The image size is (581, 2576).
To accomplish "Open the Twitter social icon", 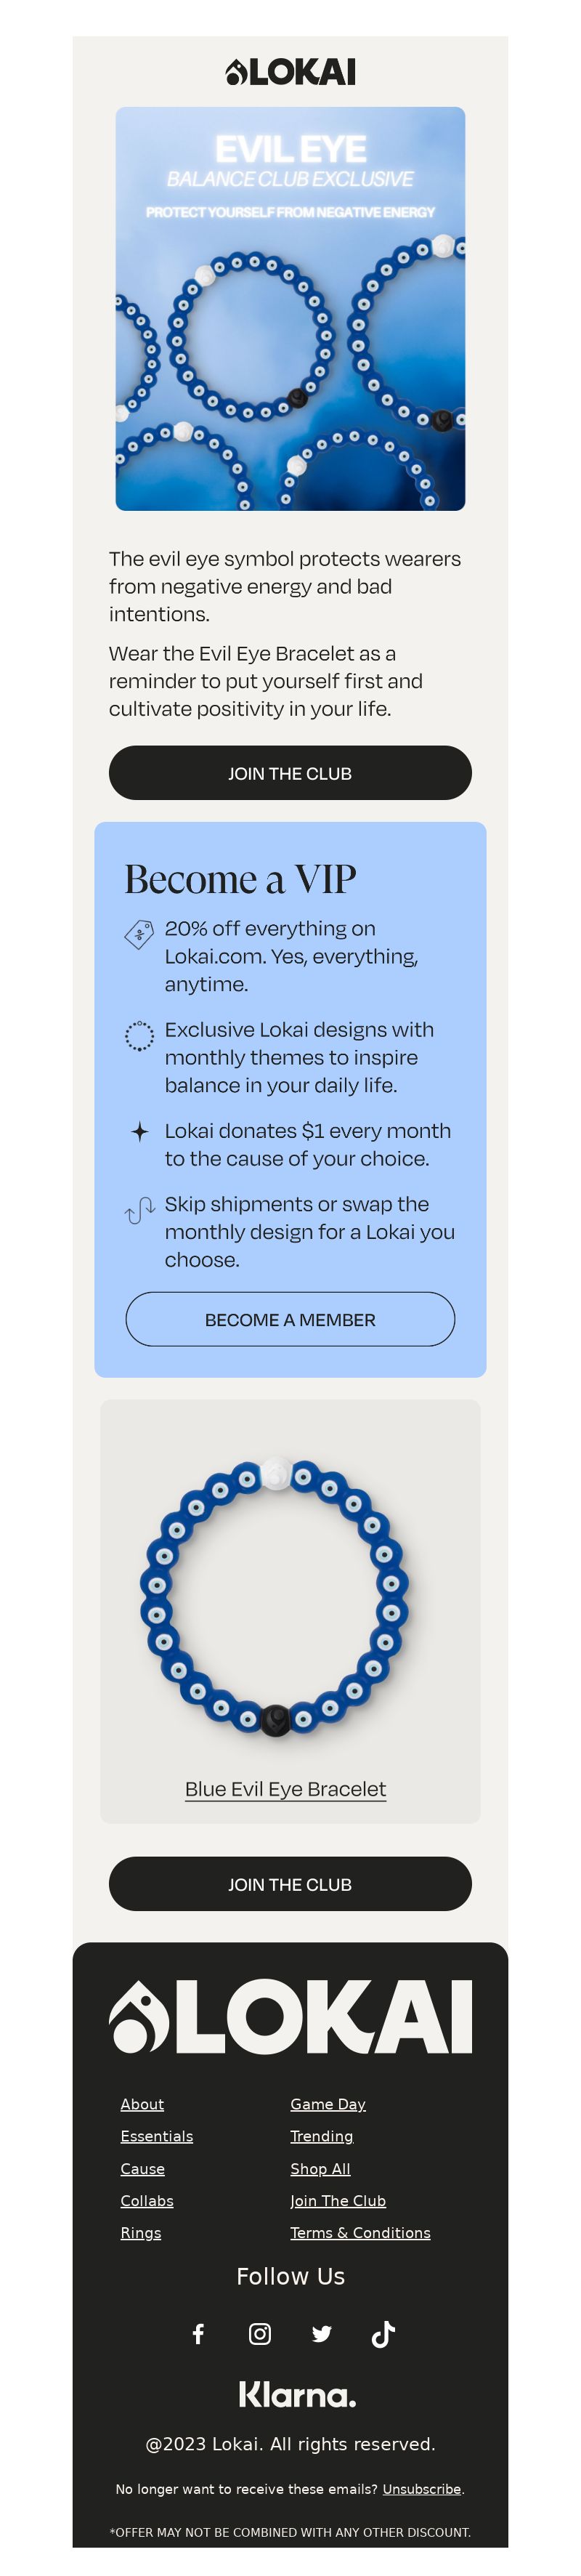I will (321, 2333).
